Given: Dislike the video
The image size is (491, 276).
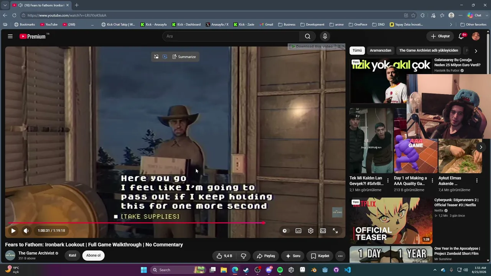Looking at the screenshot, I should [243, 256].
